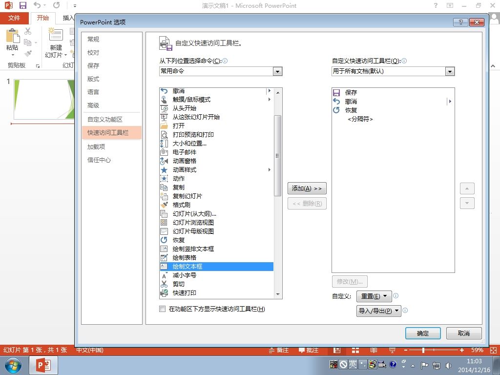Screen dimensions: 500x375
Task: Open Windows Start button
Action: 13,365
